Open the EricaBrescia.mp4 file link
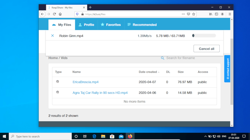This screenshot has width=250, height=140. [x=86, y=82]
